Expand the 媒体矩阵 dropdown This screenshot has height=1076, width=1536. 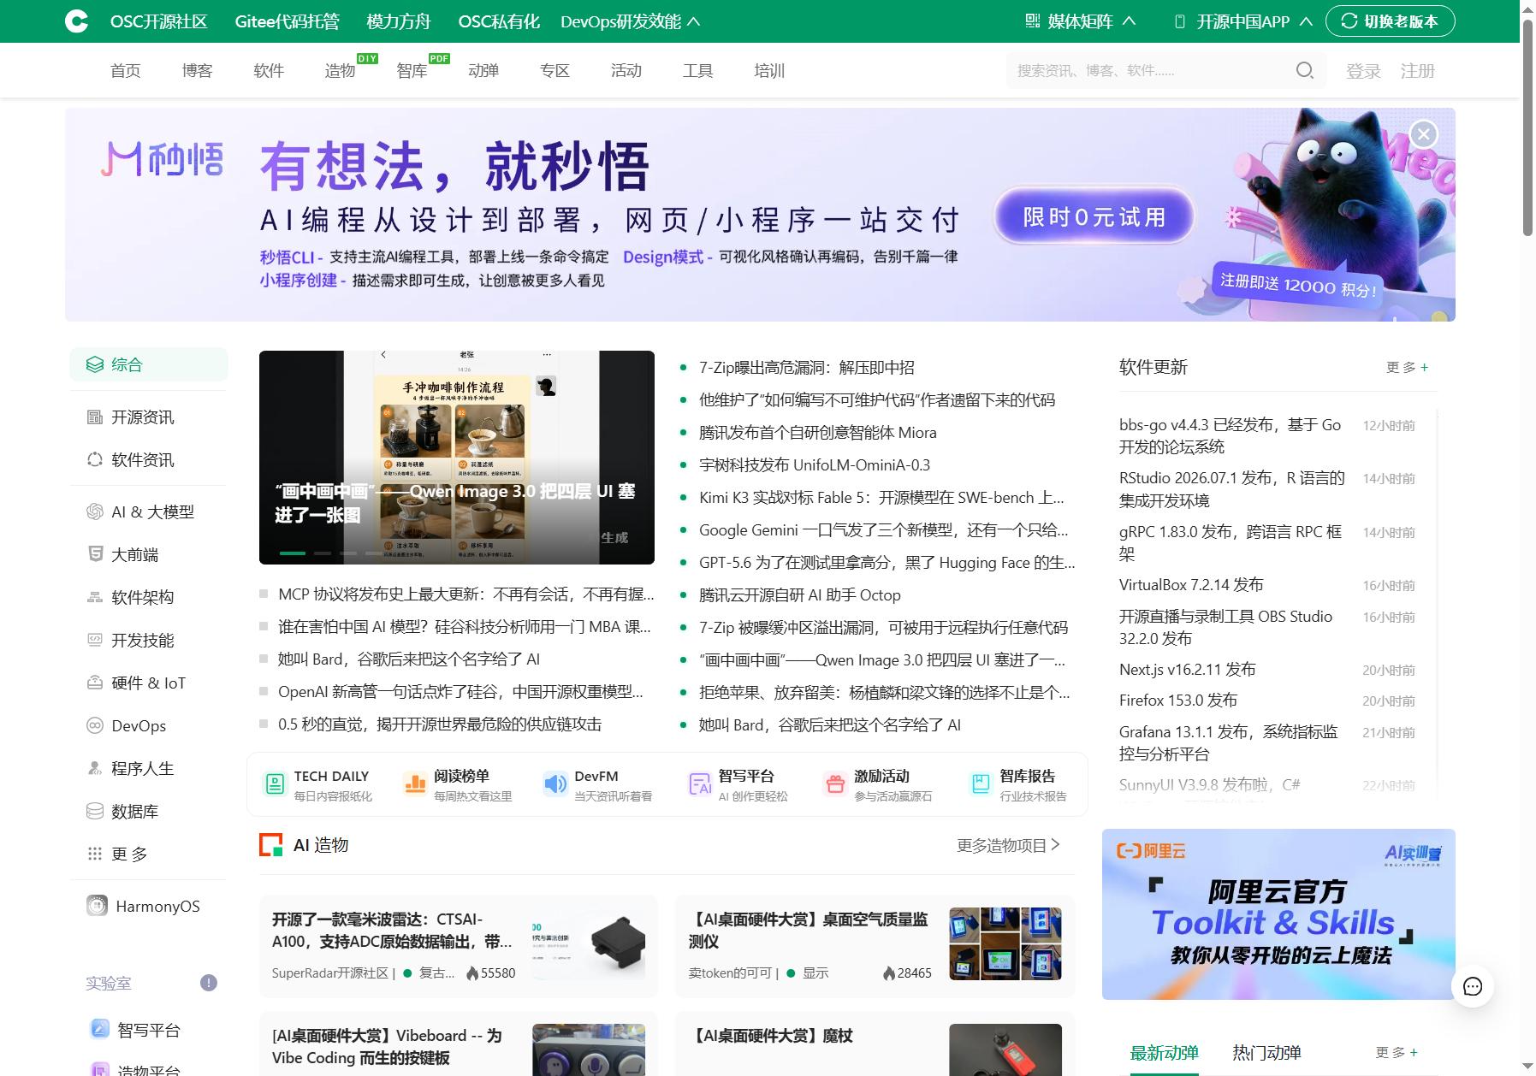coord(1081,21)
